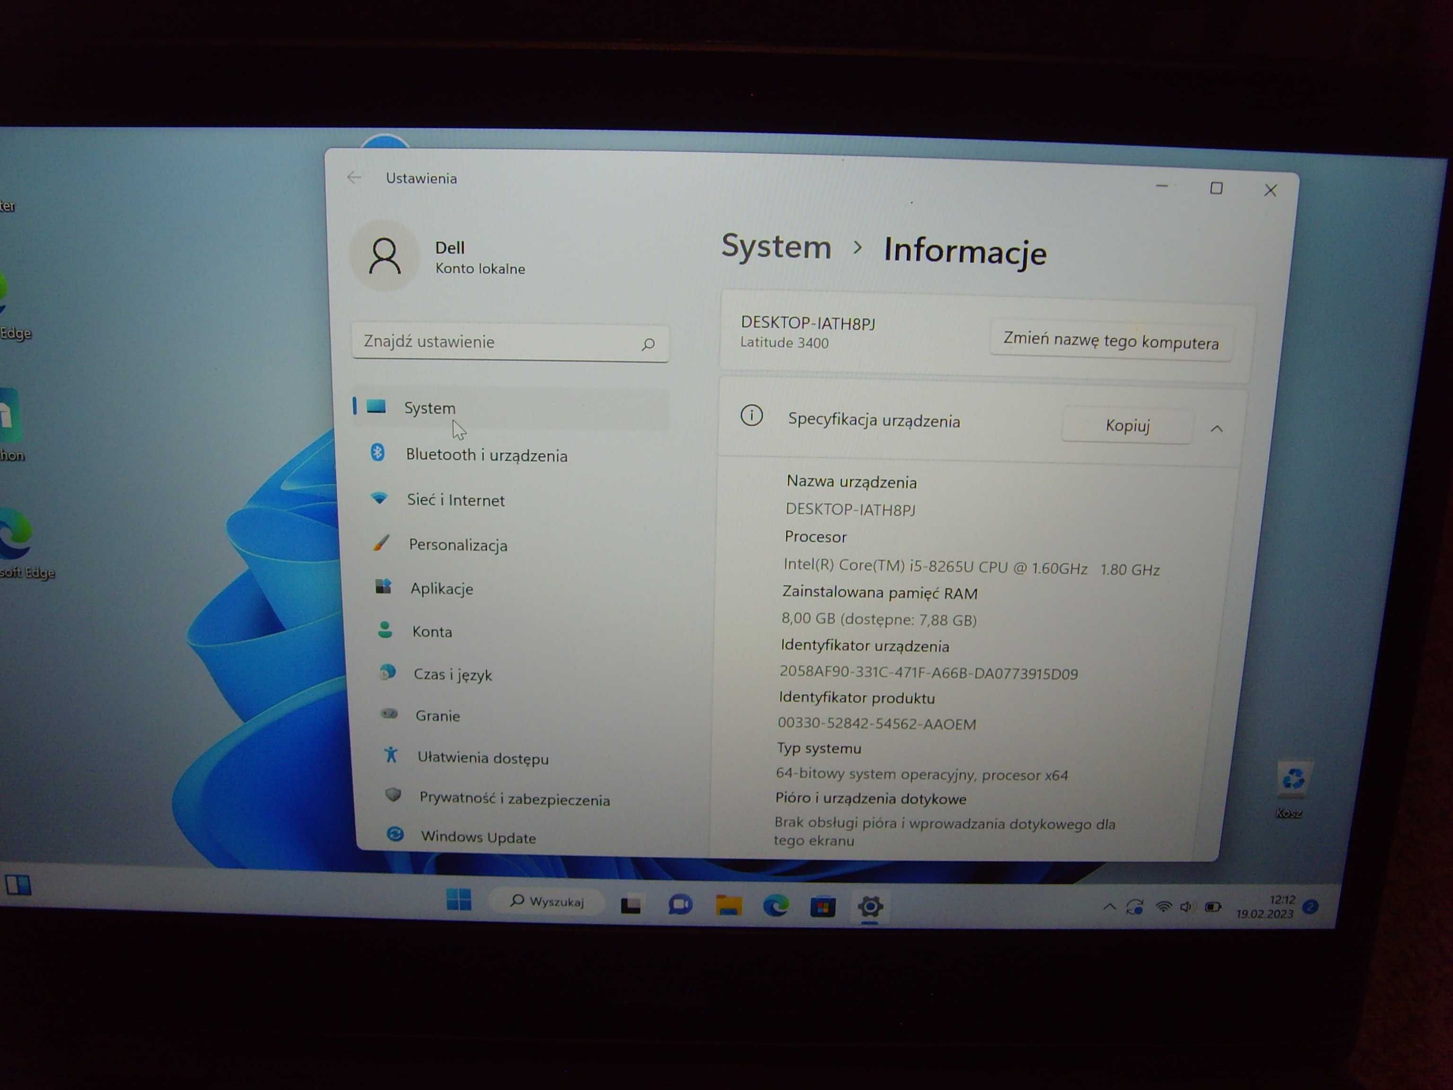This screenshot has height=1090, width=1453.
Task: Click the RAM value 8,00 GB
Action: coord(879,619)
